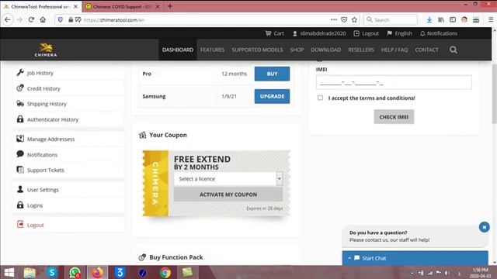
Task: Open SUPPORTED MODELS menu
Action: click(x=257, y=50)
